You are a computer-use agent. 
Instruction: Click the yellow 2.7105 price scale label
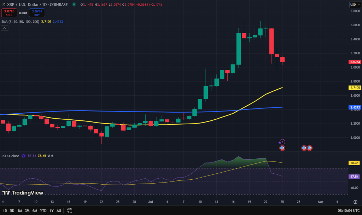click(355, 88)
